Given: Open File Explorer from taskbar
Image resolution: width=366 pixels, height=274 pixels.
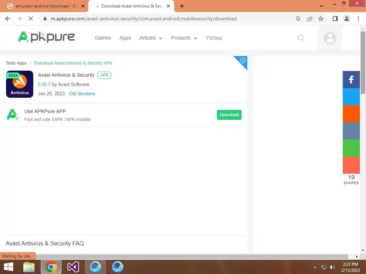Looking at the screenshot, I should (x=29, y=267).
